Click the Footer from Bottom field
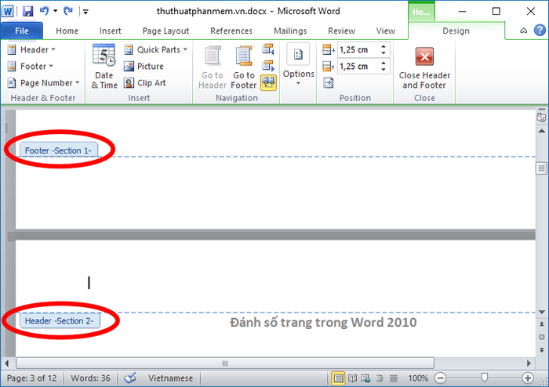This screenshot has width=549, height=387. pyautogui.click(x=358, y=66)
